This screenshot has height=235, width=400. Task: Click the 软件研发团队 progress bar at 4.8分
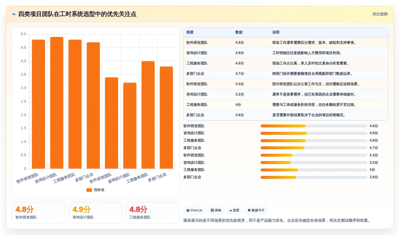314,126
